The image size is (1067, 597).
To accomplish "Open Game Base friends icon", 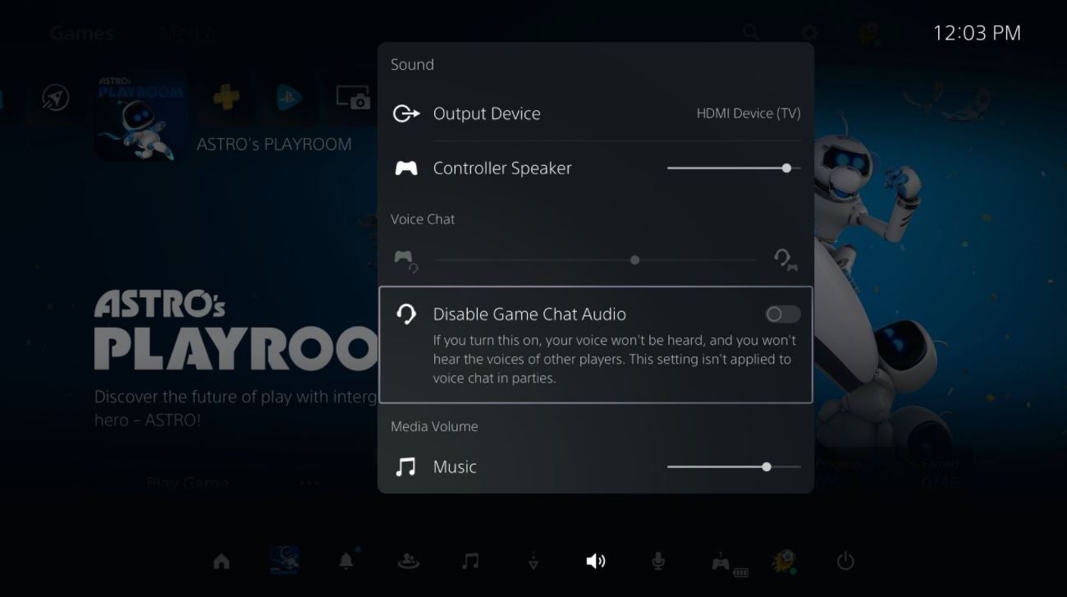I will (x=408, y=562).
